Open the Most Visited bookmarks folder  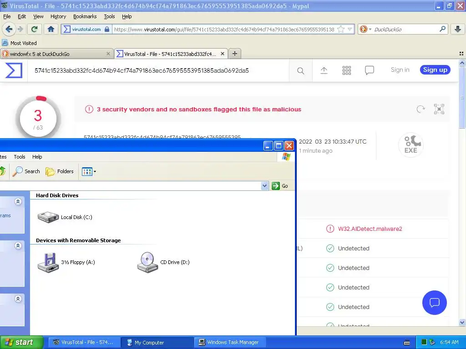(x=19, y=43)
